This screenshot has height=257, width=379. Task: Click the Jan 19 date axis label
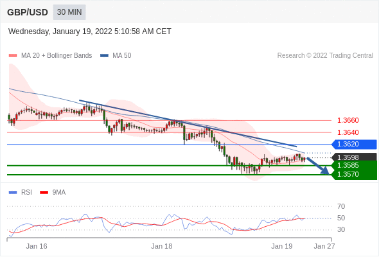tap(282, 246)
